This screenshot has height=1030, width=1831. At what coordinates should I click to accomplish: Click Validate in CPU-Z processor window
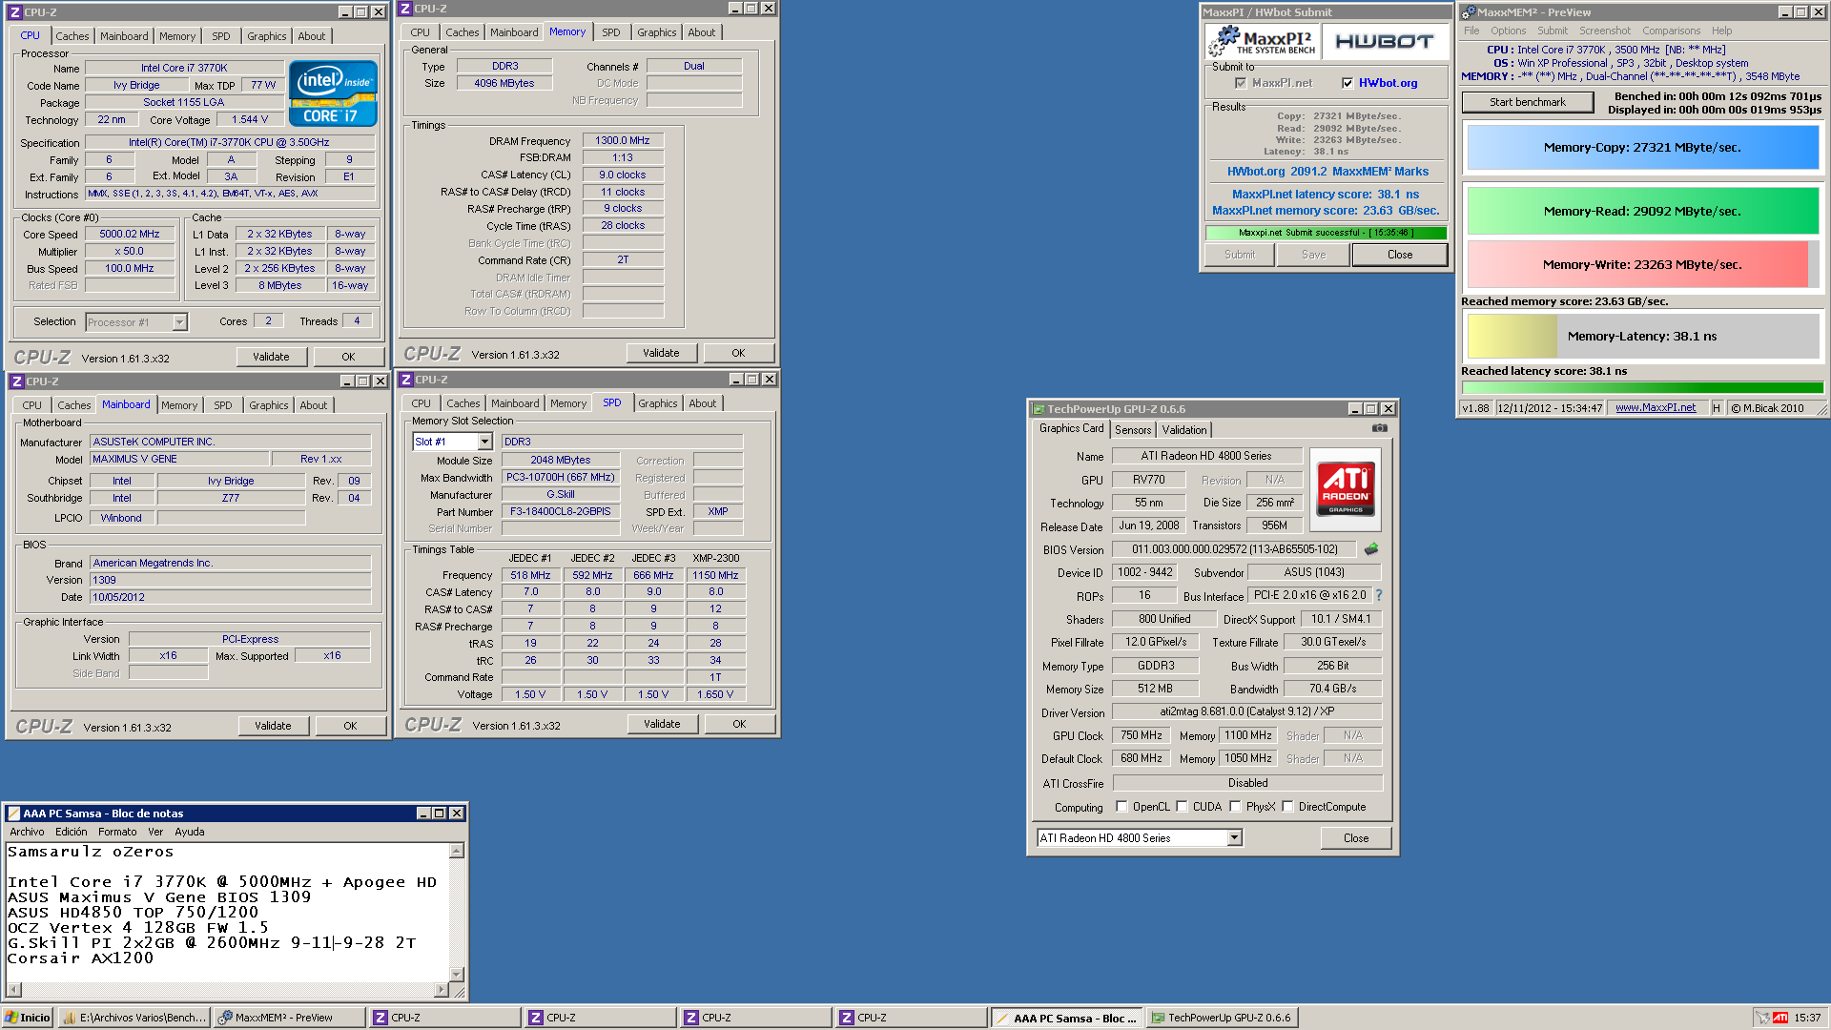(x=271, y=357)
